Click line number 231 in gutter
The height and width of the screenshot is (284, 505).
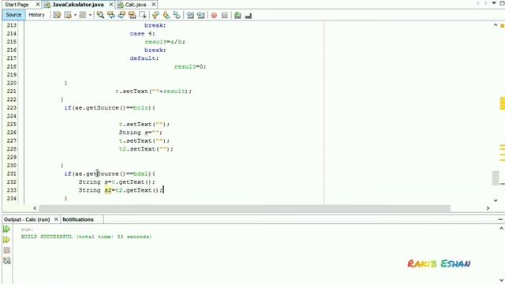click(12, 174)
